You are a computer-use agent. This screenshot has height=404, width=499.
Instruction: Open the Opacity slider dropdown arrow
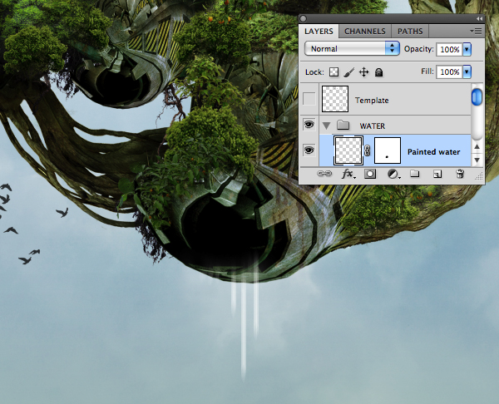click(x=467, y=49)
